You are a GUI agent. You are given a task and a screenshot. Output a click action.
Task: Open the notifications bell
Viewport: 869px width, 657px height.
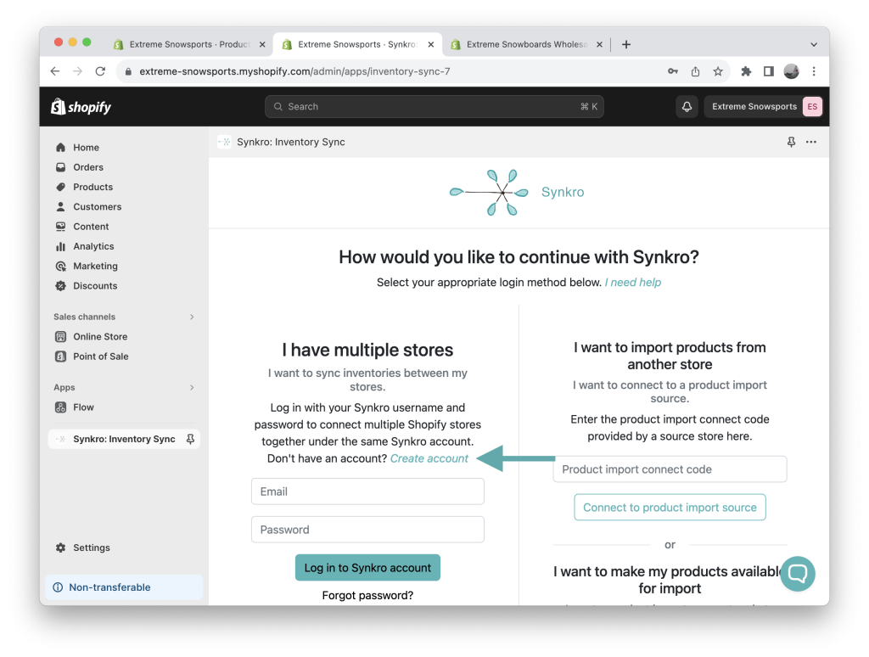(687, 106)
